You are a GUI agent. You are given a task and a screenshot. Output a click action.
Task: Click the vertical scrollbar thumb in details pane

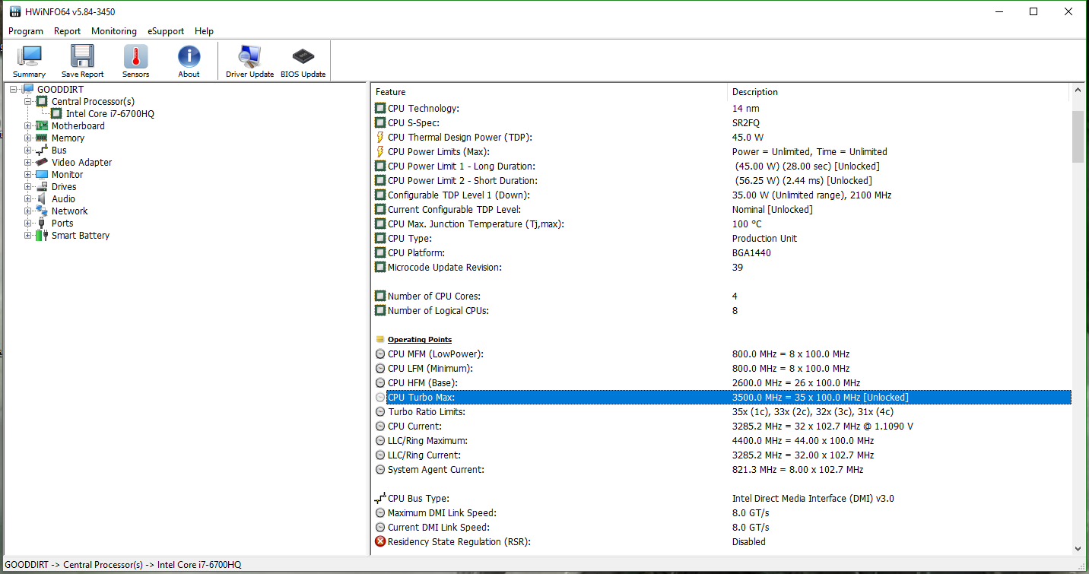(x=1078, y=136)
